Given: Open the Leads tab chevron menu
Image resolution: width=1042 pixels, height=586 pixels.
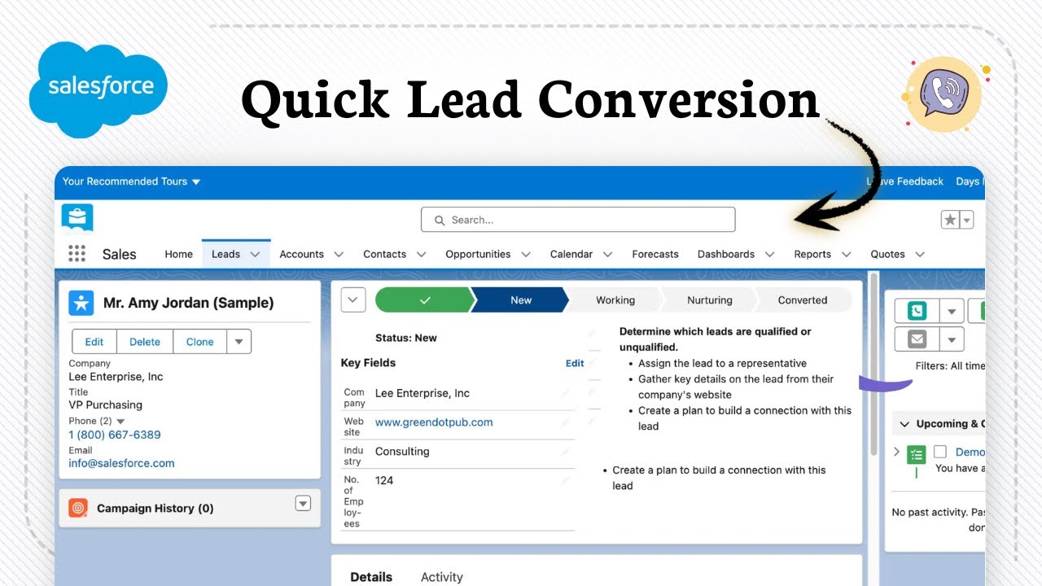Looking at the screenshot, I should [x=255, y=254].
